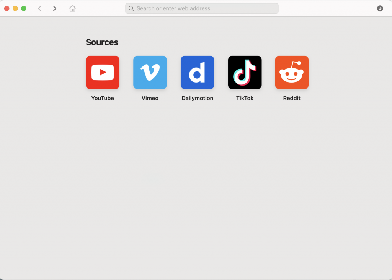Viewport: 392px width, 280px height.
Task: Minimize the window with yellow button
Action: tap(15, 8)
